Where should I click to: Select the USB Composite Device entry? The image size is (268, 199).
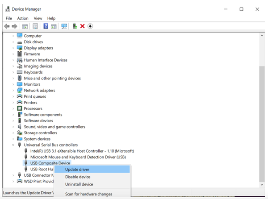[50, 163]
